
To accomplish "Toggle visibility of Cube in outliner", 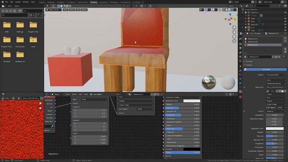I will click(x=285, y=30).
